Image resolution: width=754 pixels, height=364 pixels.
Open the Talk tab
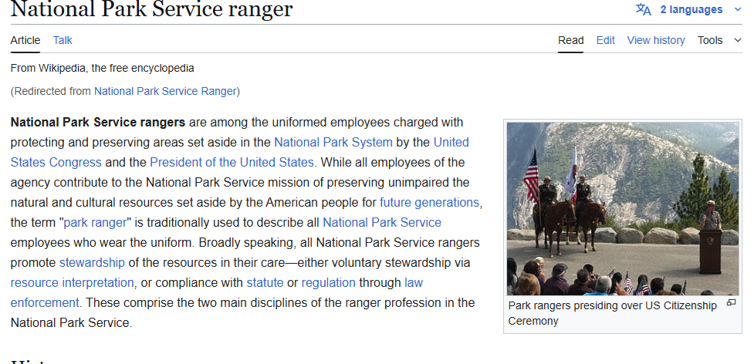pyautogui.click(x=63, y=40)
